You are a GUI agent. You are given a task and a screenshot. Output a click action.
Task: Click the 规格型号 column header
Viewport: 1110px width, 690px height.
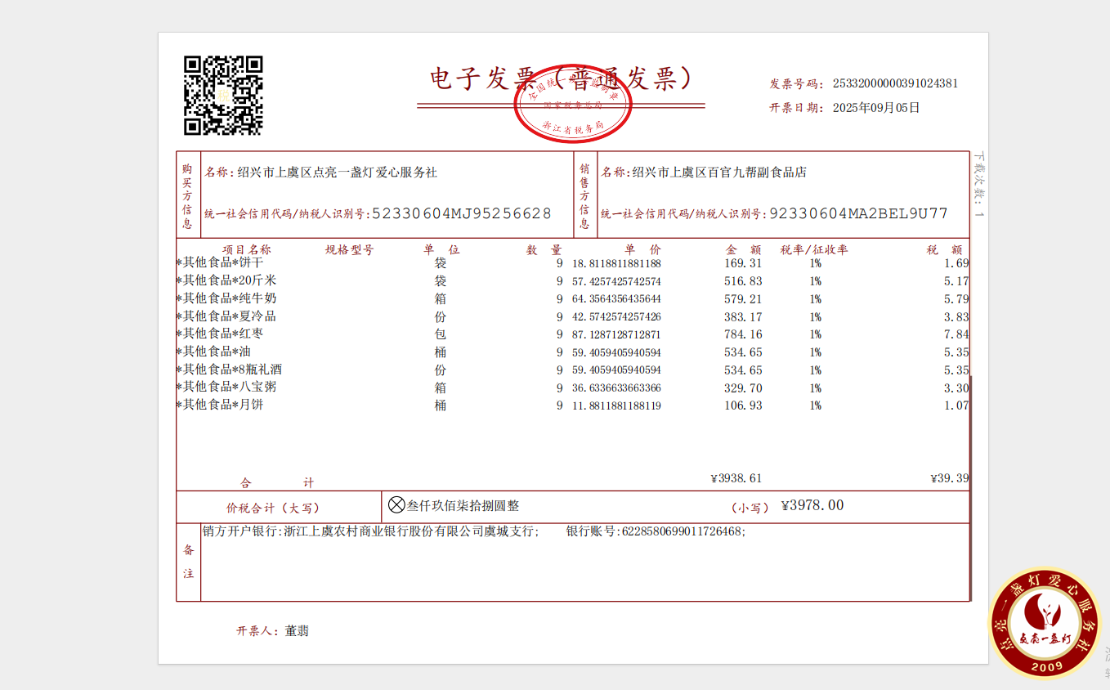coord(350,249)
